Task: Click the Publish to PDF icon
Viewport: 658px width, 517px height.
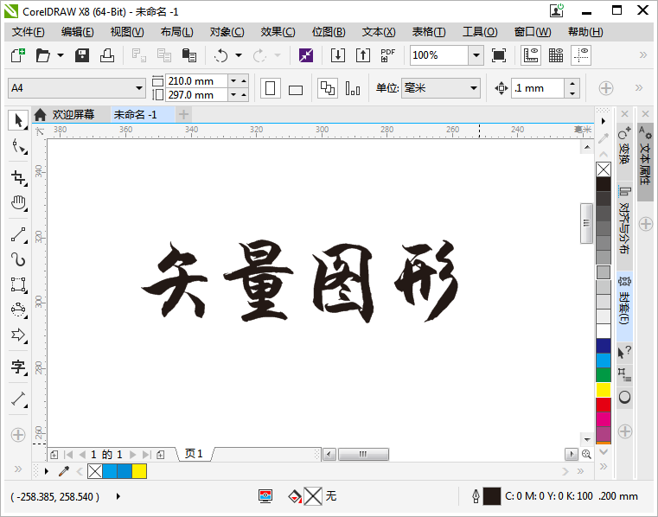Action: coord(387,55)
